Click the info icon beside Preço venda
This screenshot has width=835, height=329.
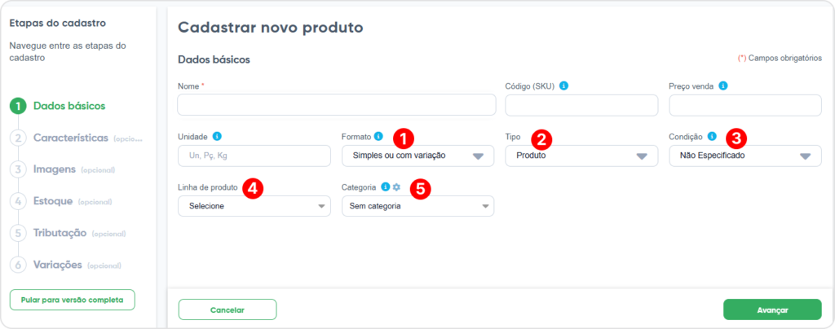pos(723,86)
